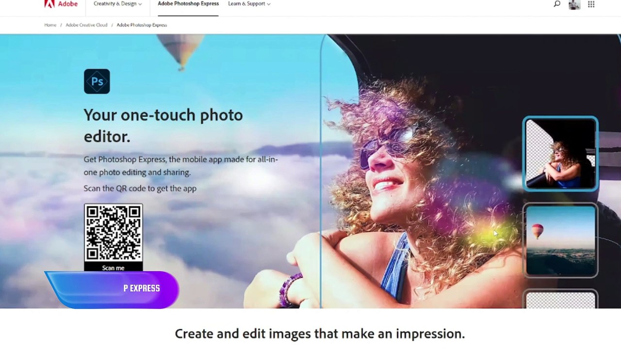Click Adobe Photoshop Express breadcrumb item
This screenshot has height=349, width=621.
tap(142, 25)
